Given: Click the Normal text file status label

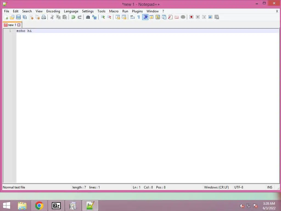Looking at the screenshot, I should 14,187.
